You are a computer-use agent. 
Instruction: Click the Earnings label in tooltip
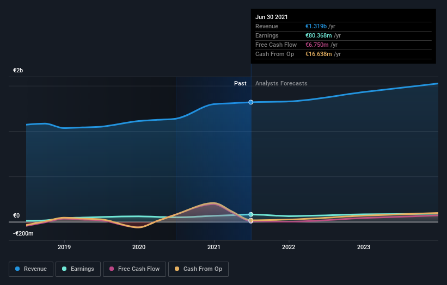click(x=267, y=35)
